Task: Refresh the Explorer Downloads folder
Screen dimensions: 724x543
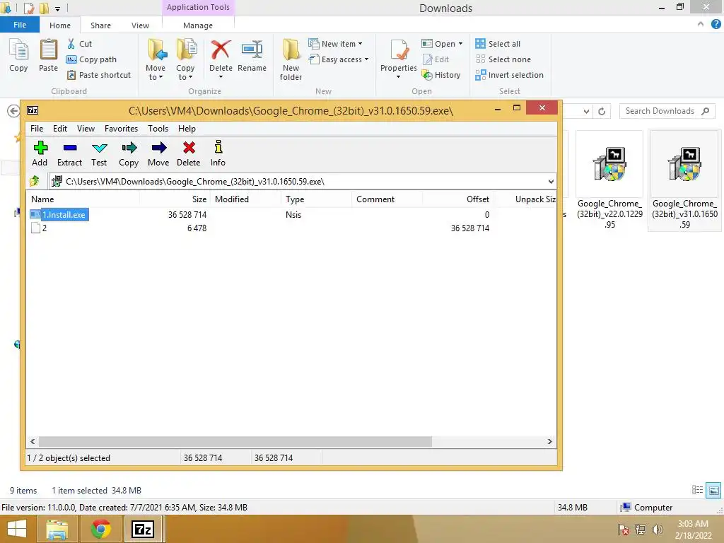Action: [x=602, y=111]
